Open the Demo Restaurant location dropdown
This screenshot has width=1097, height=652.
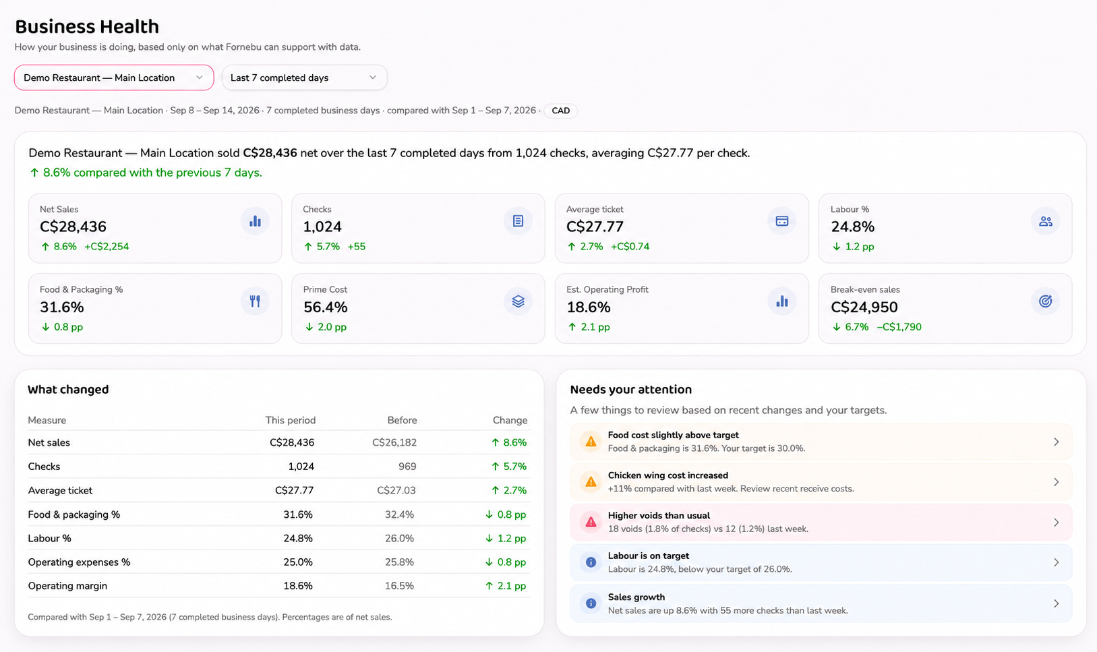[114, 78]
